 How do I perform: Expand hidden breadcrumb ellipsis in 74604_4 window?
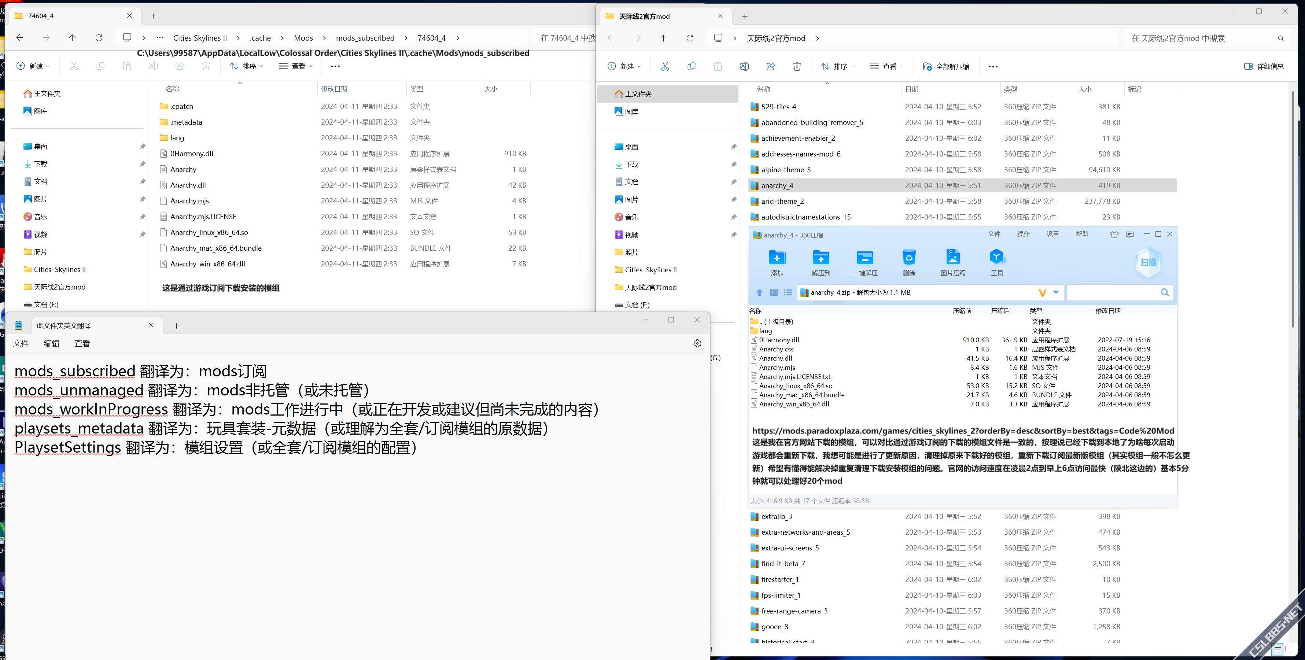tap(160, 37)
